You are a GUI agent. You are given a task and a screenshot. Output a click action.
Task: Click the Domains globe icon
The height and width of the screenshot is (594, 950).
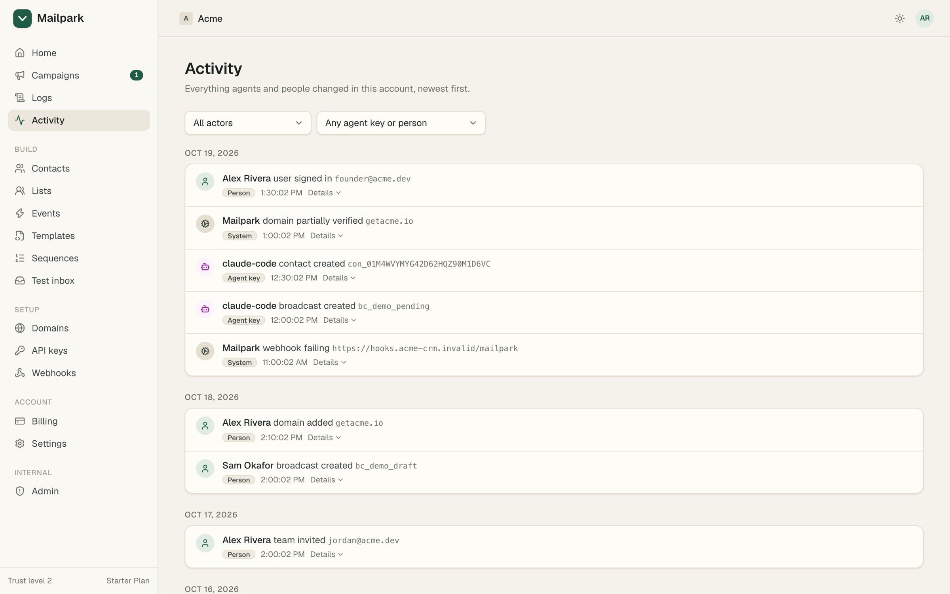click(x=20, y=328)
